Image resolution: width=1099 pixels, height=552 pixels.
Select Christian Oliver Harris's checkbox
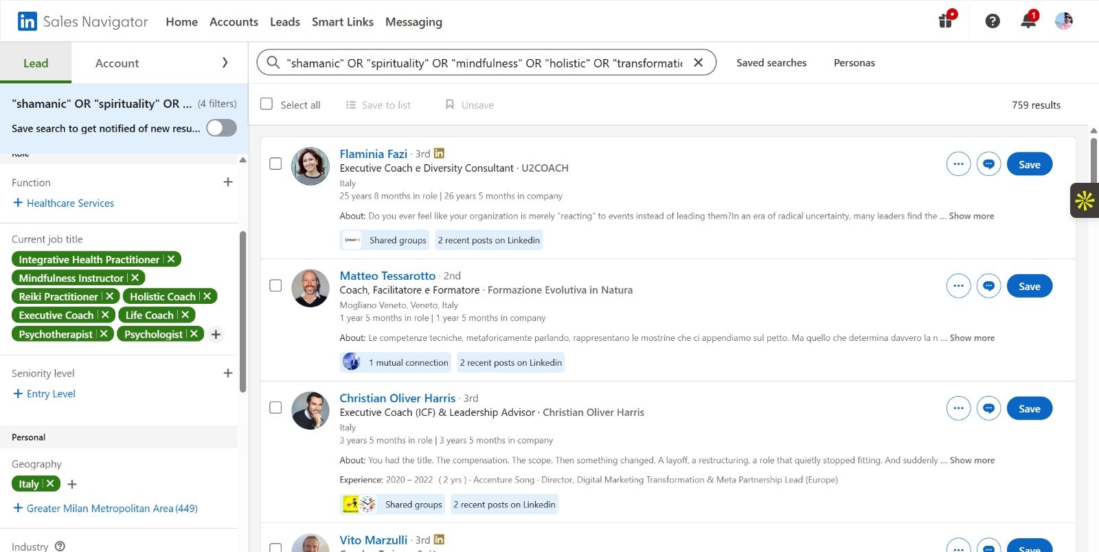pos(275,408)
